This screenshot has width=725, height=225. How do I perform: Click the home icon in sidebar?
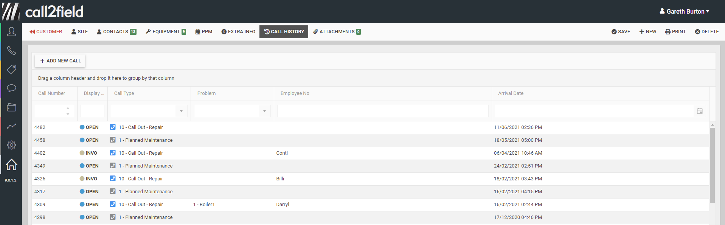11,164
